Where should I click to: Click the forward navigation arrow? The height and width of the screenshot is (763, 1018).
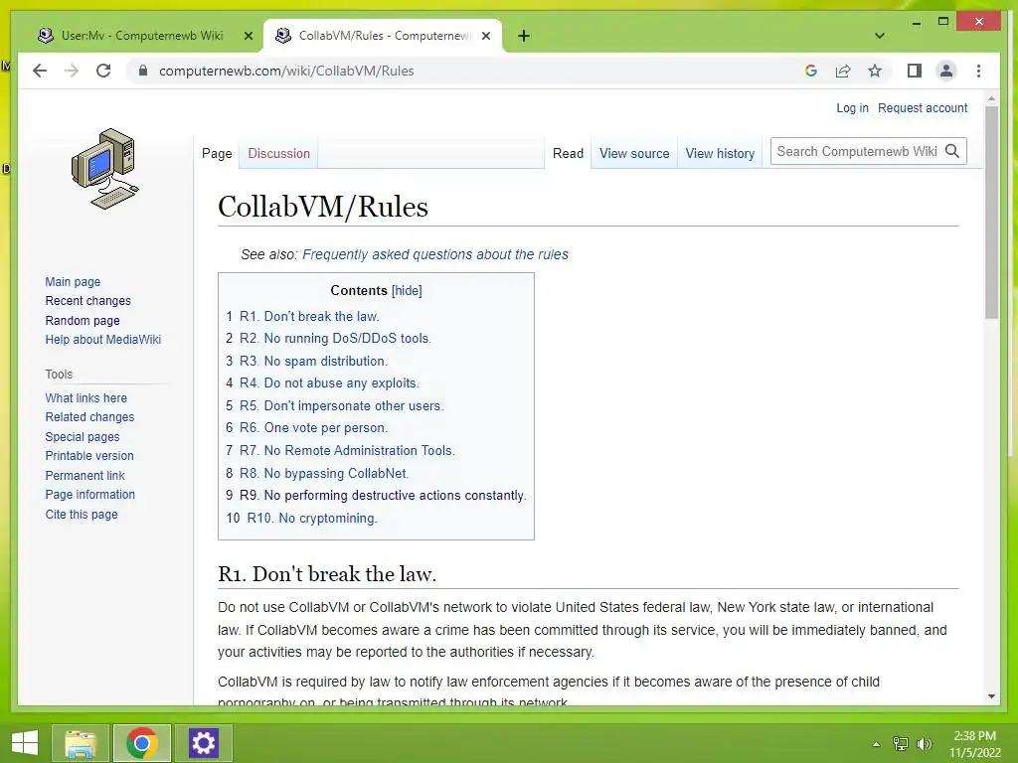point(72,71)
